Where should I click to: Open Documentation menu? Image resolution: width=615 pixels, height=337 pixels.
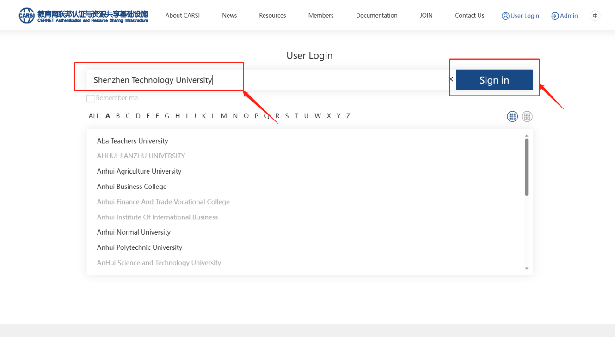377,16
